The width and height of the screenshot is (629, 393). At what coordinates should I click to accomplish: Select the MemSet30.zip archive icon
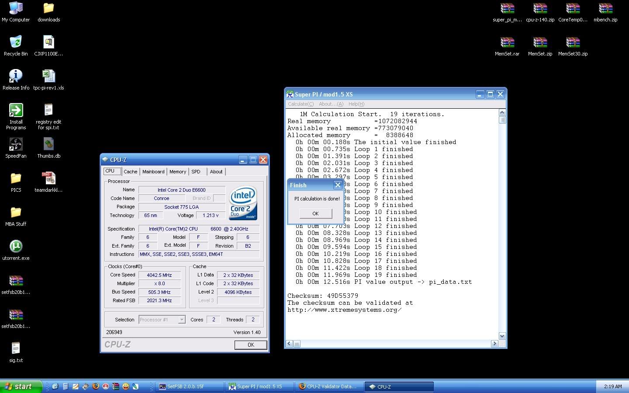573,46
